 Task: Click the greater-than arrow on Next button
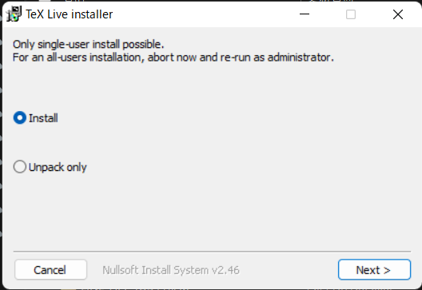[x=387, y=270]
